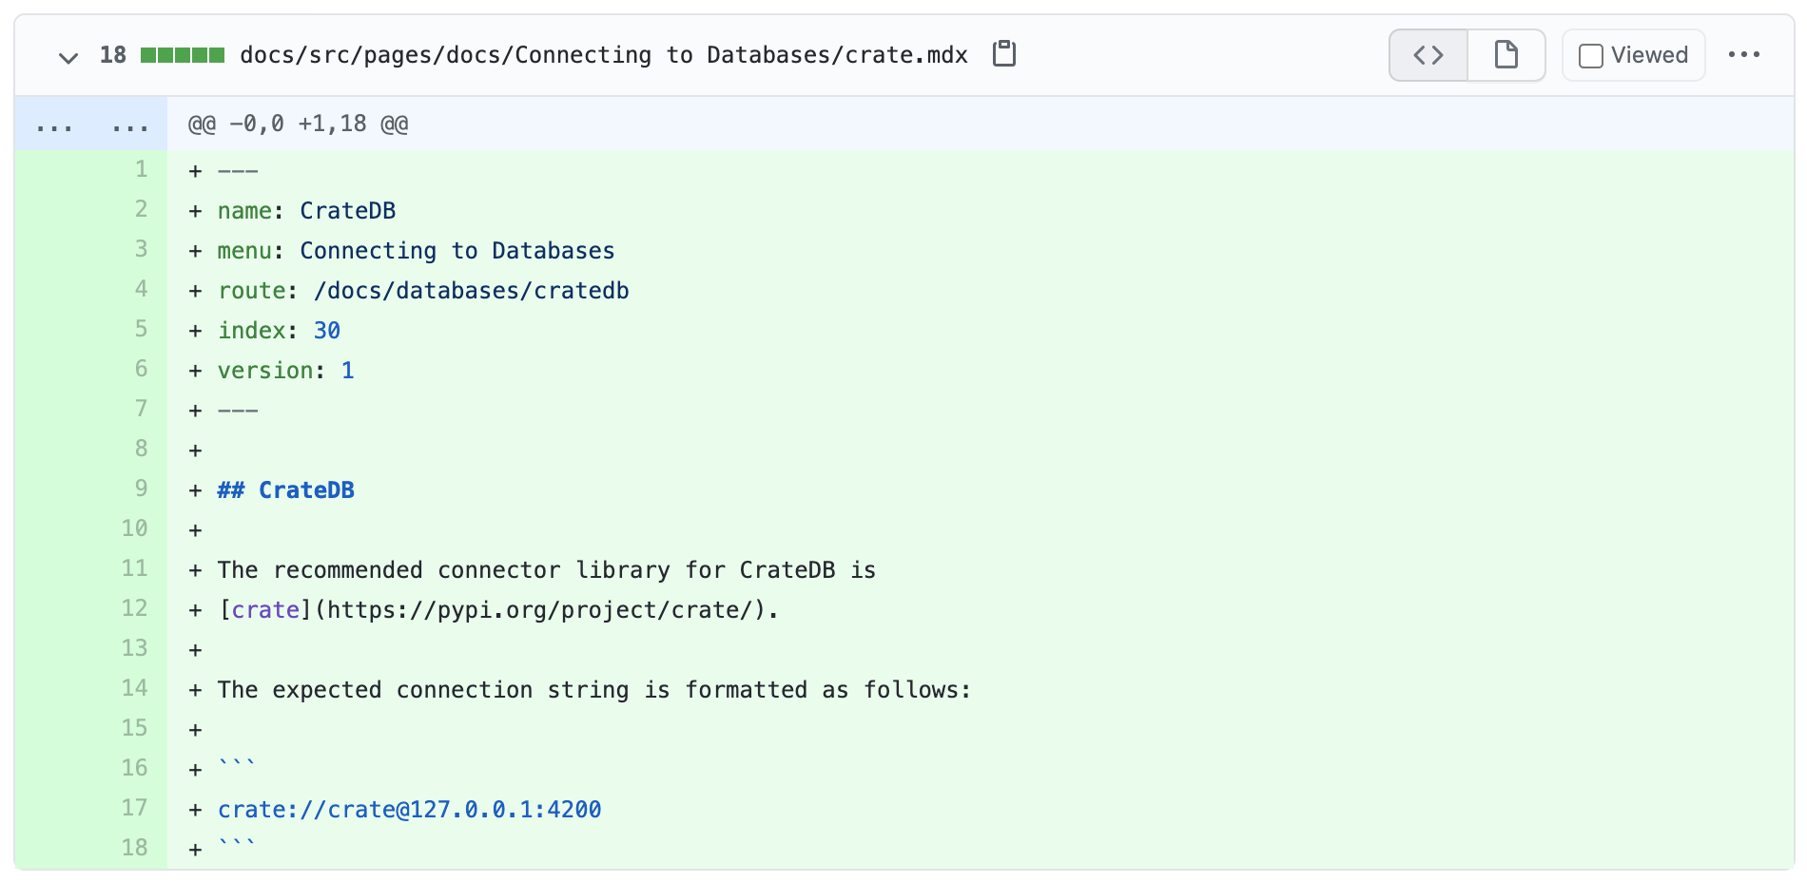Image resolution: width=1807 pixels, height=882 pixels.
Task: Click the route: /docs/databases/cratedb line
Action: [x=423, y=291]
